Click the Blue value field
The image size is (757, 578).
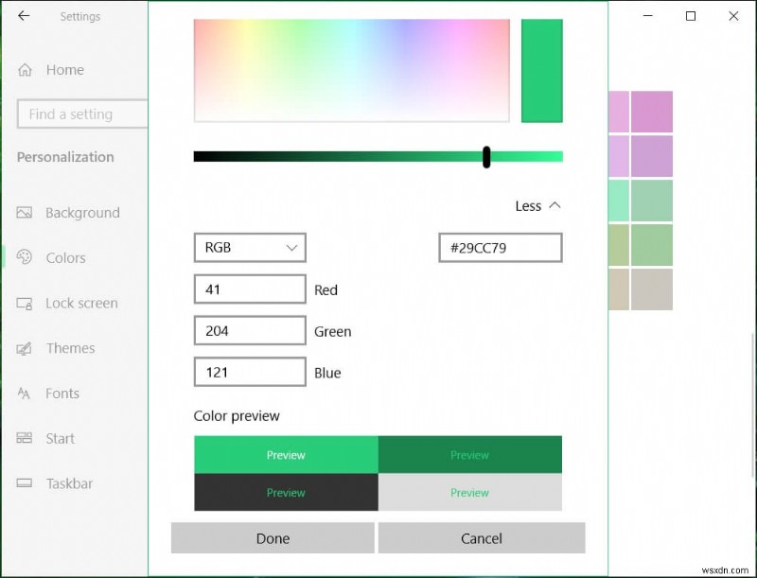[250, 372]
